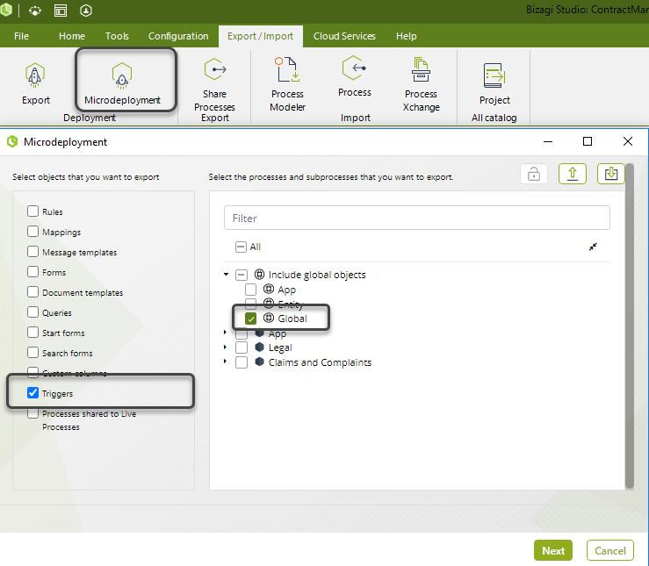Viewport: 649px width, 566px height.
Task: Maximize the Microdeployment window
Action: click(x=587, y=141)
